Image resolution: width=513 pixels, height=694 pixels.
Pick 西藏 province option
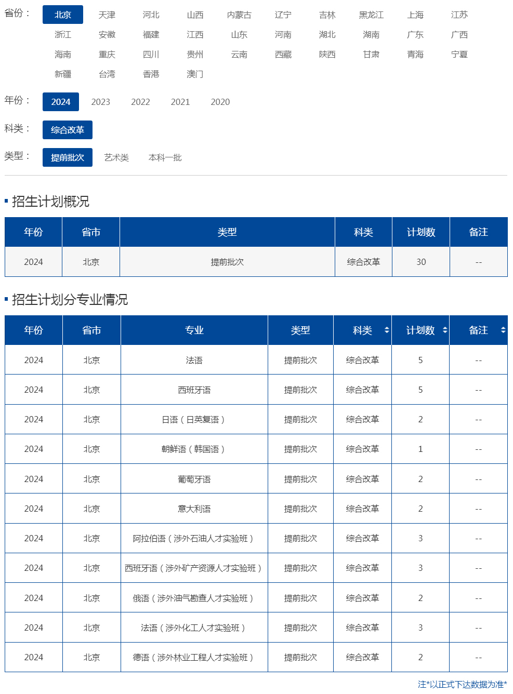click(x=283, y=54)
